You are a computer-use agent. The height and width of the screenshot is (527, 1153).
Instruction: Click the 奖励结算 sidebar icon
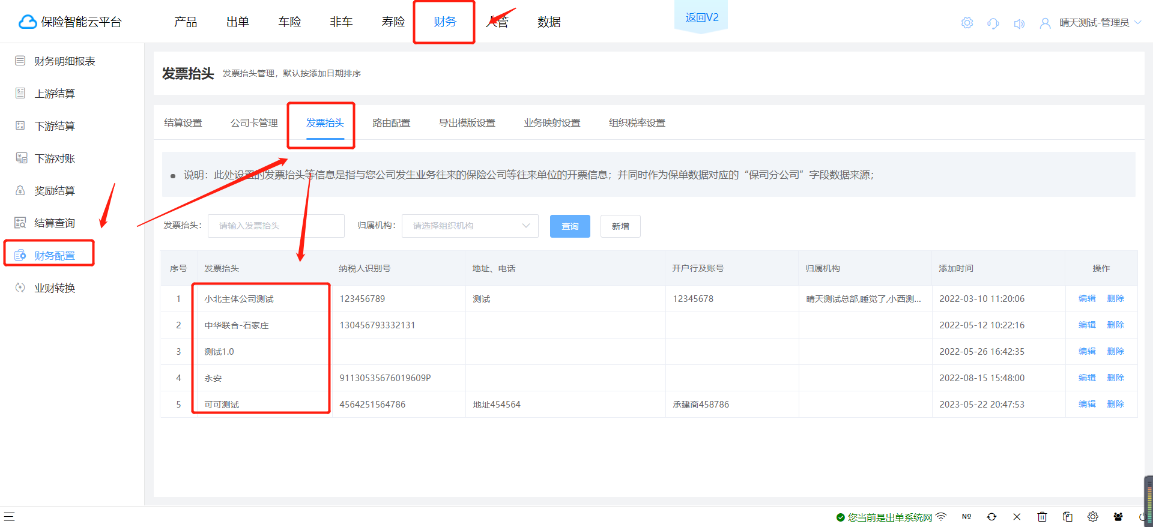[20, 190]
